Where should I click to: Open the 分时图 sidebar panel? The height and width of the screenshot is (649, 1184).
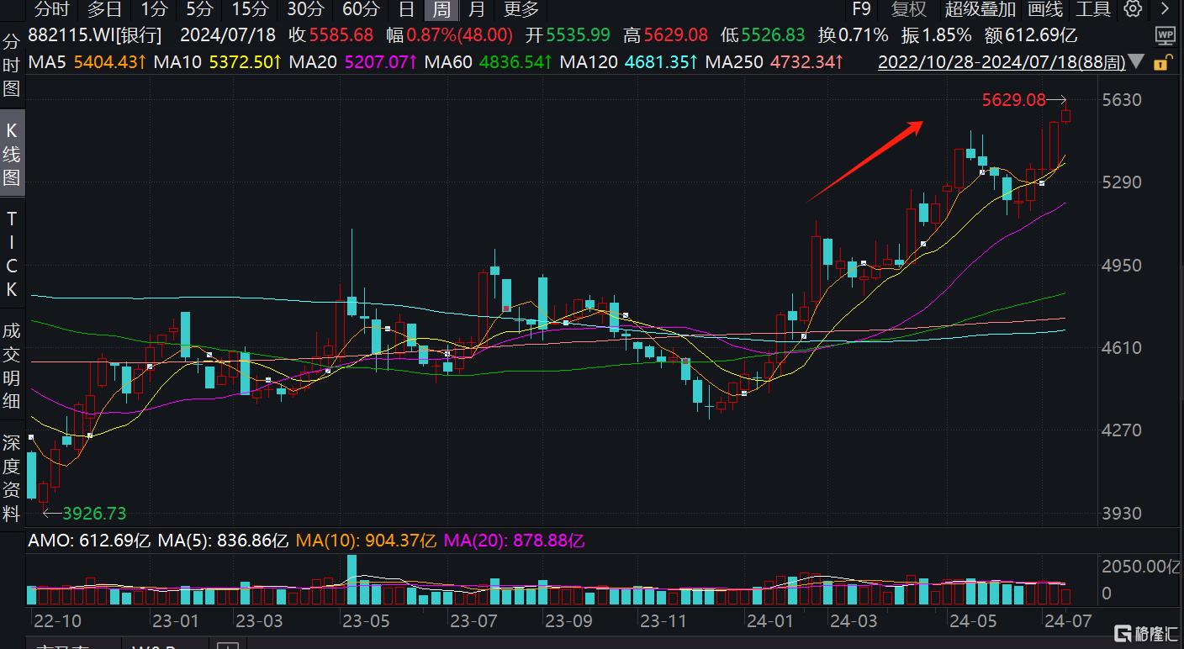click(x=12, y=66)
